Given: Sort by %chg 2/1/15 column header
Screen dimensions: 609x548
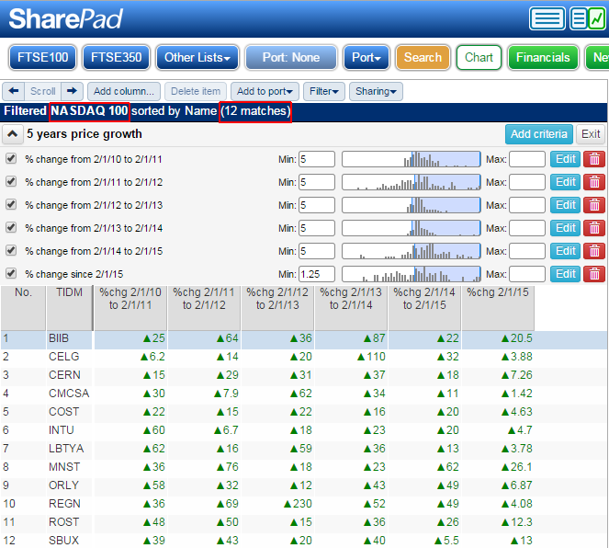Looking at the screenshot, I should click(498, 308).
